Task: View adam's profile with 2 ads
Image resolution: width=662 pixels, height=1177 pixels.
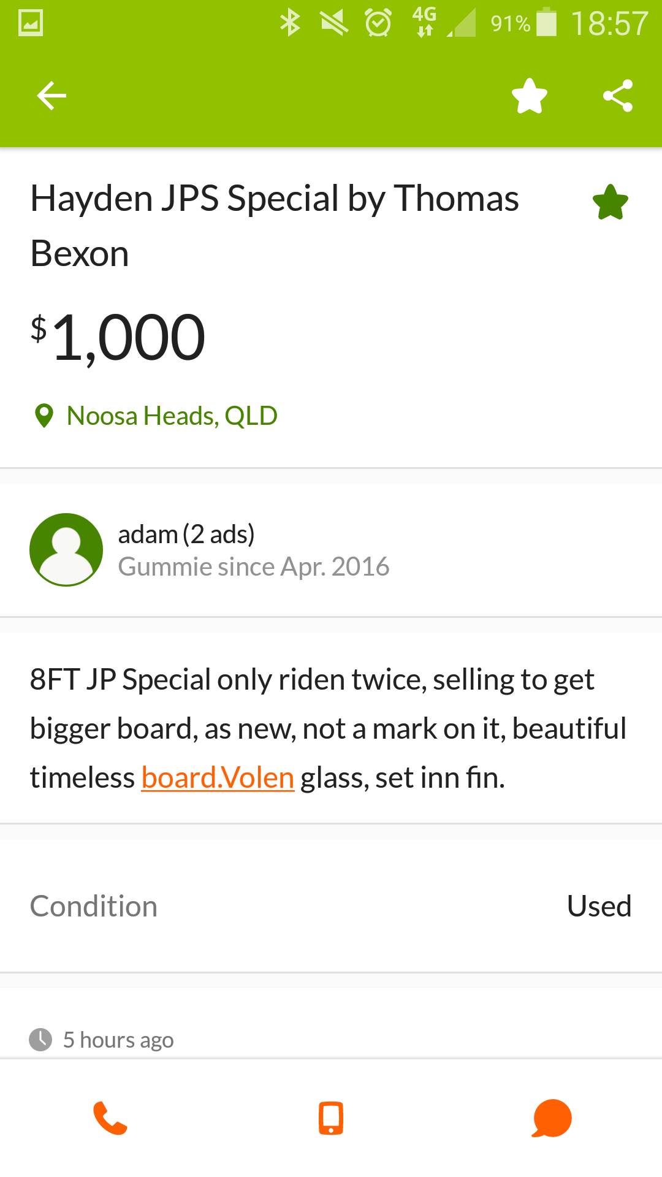Action: click(186, 535)
